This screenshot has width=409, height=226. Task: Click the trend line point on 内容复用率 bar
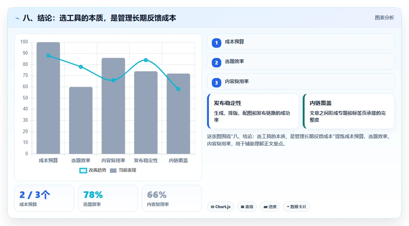pyautogui.click(x=113, y=80)
